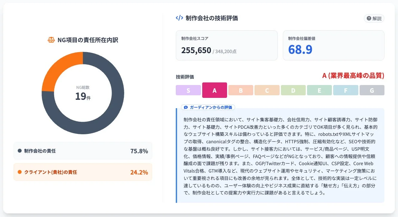Click the balance scale icon on NG項目の責任所在内訳 heading
Viewport: 398px width, 217px height.
(x=51, y=40)
